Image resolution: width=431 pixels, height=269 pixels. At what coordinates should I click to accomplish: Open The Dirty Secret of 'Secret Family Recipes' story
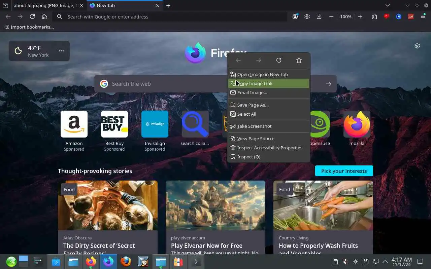coord(108,218)
